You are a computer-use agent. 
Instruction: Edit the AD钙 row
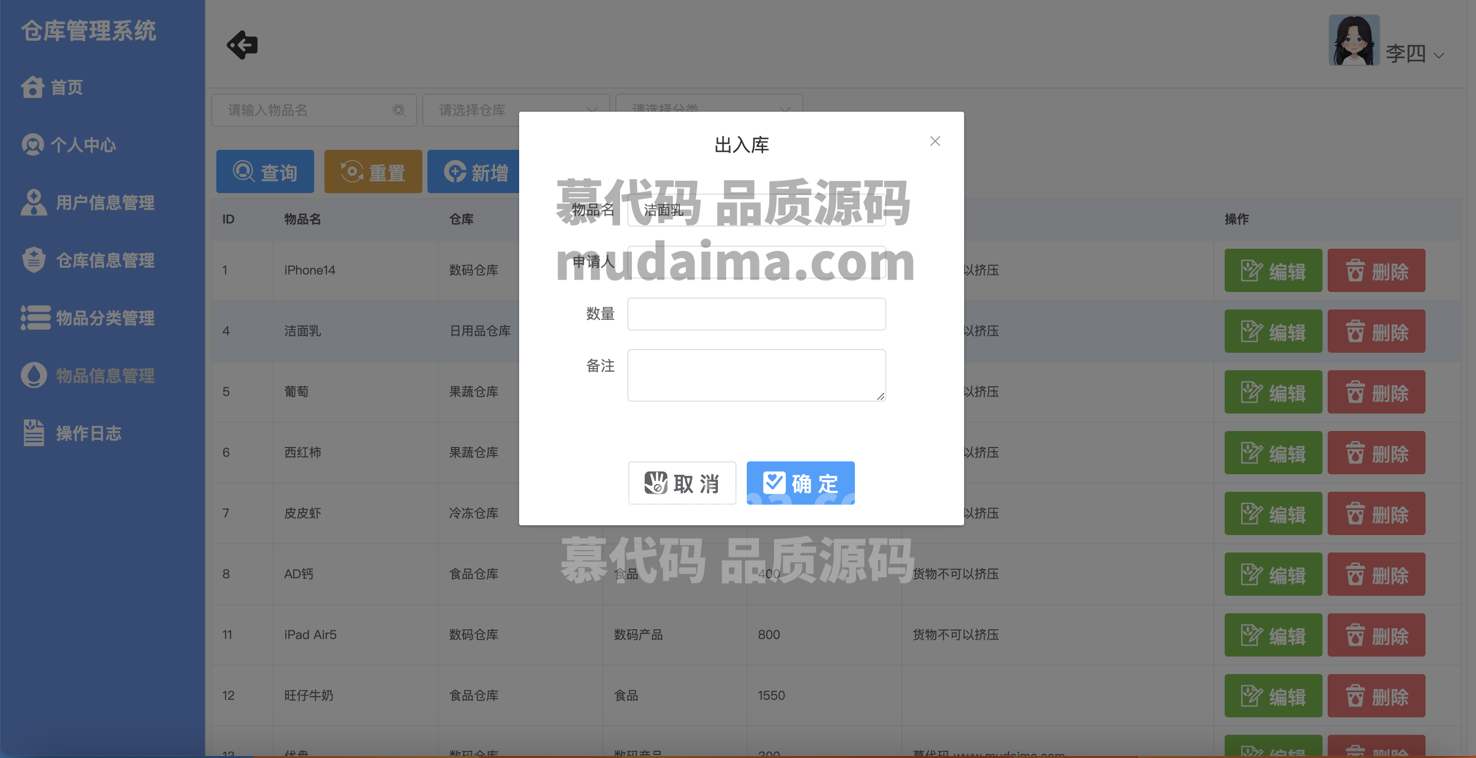[x=1273, y=574]
